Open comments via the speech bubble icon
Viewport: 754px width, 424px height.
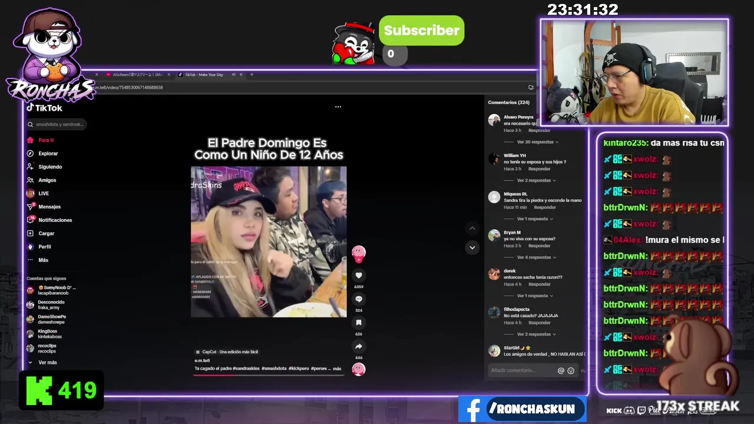pos(359,299)
